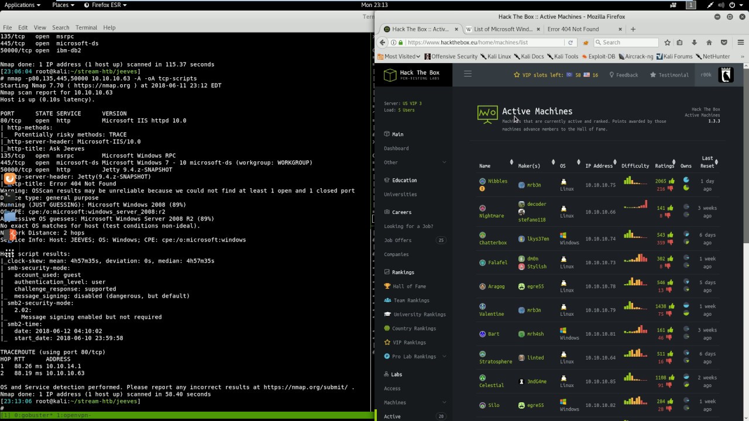Click thumbs down rating for Nibbles
The width and height of the screenshot is (749, 421).
point(671,189)
